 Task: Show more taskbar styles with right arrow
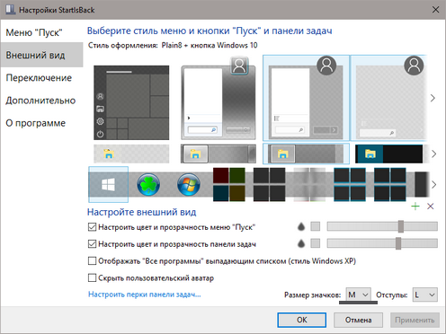coord(433,154)
